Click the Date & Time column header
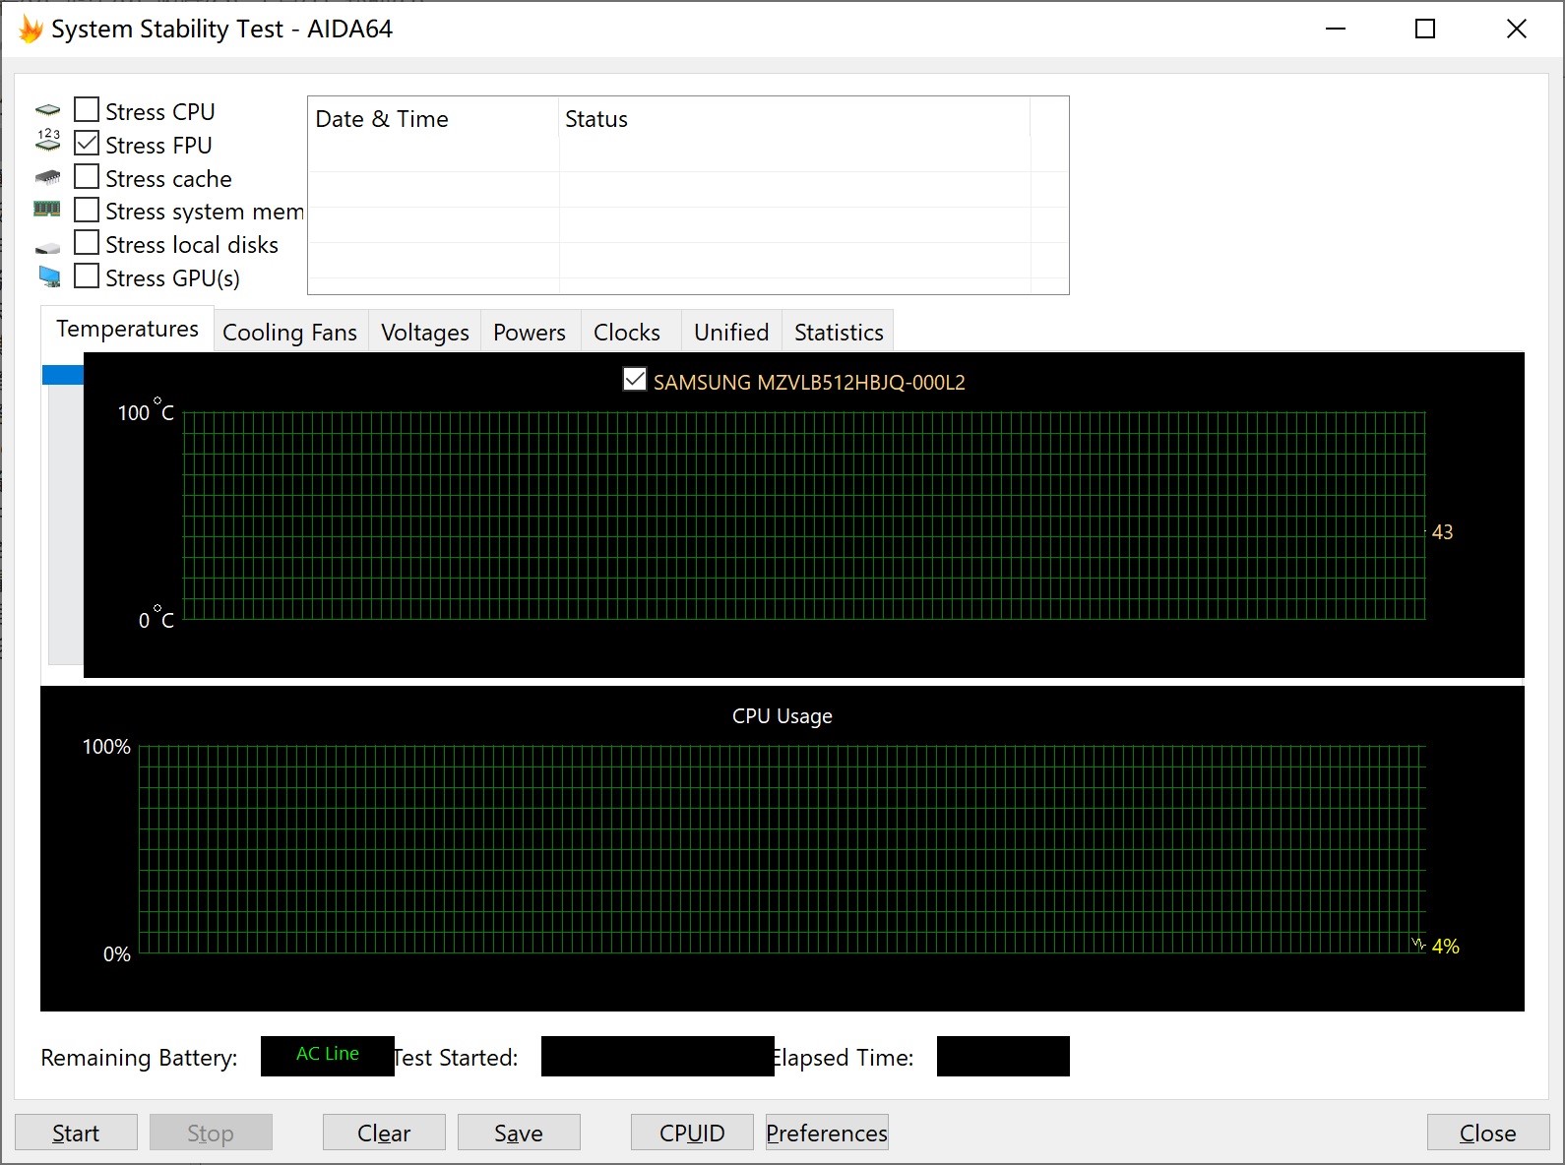 click(433, 119)
